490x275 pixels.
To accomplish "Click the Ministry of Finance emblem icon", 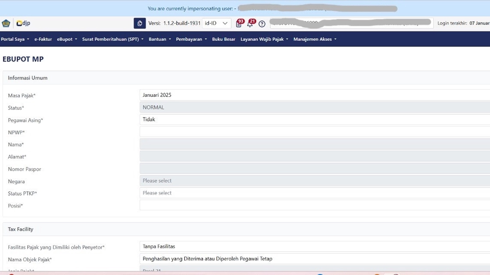I will [6, 23].
